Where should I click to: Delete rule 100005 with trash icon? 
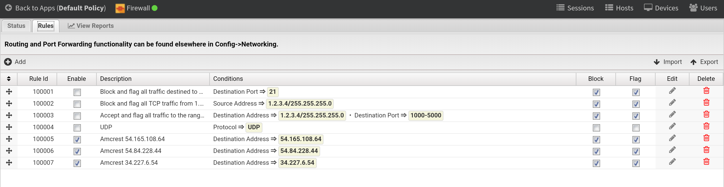coord(706,138)
